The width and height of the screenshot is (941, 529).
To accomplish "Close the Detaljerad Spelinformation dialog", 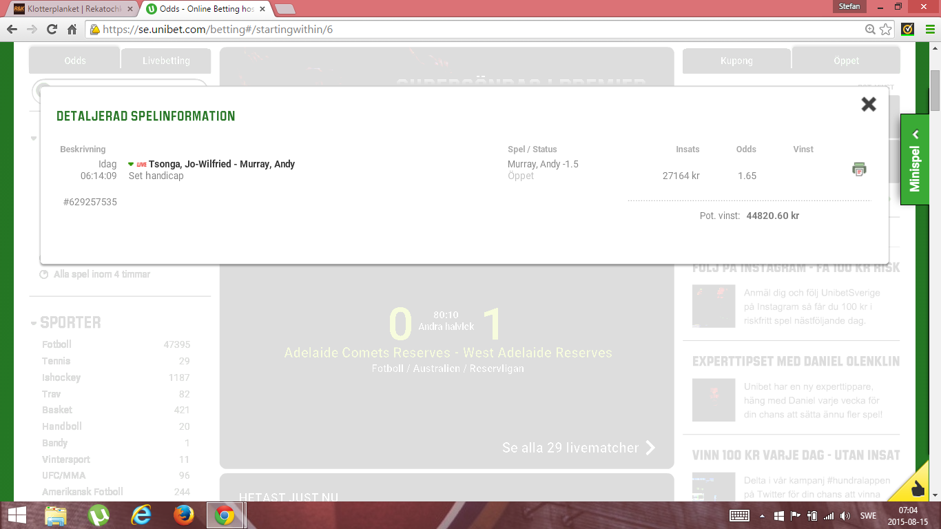I will pos(869,104).
